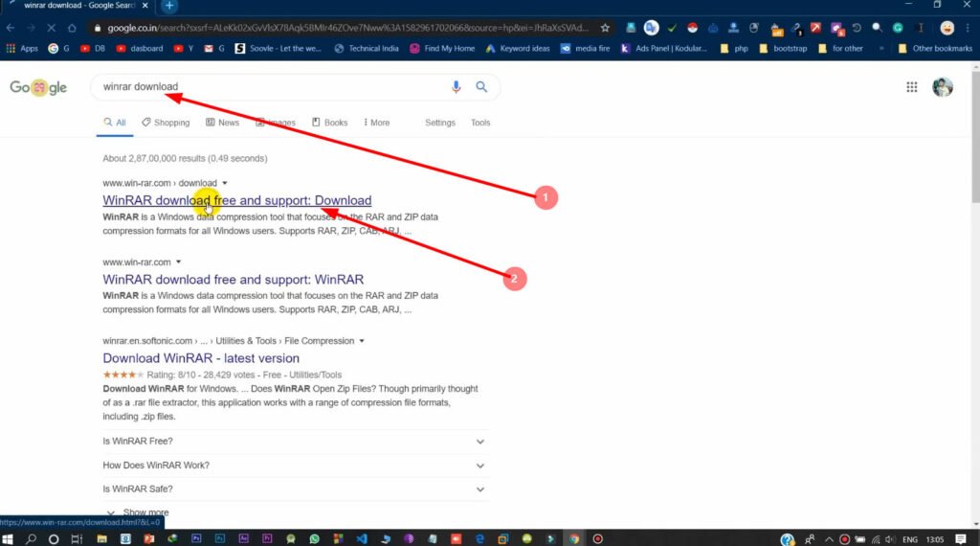Click the ENG language indicator
Image resolution: width=980 pixels, height=546 pixels.
coord(910,539)
